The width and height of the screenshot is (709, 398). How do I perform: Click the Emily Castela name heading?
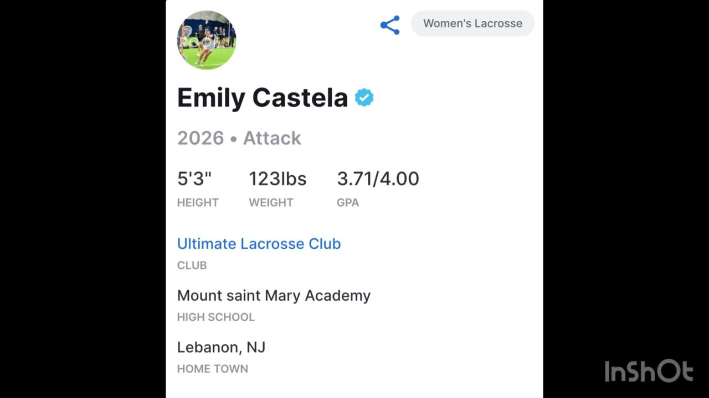[x=262, y=98]
